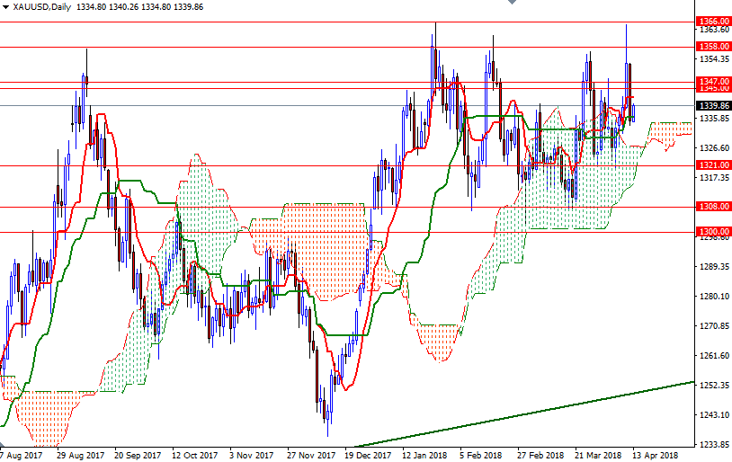The height and width of the screenshot is (462, 732).
Task: Click the 1363.60 value on price axis
Action: pos(713,30)
